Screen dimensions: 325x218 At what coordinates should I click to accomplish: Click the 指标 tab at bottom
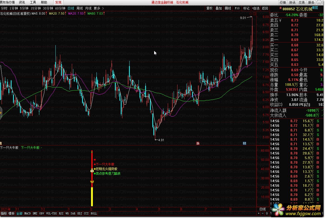[4, 213]
